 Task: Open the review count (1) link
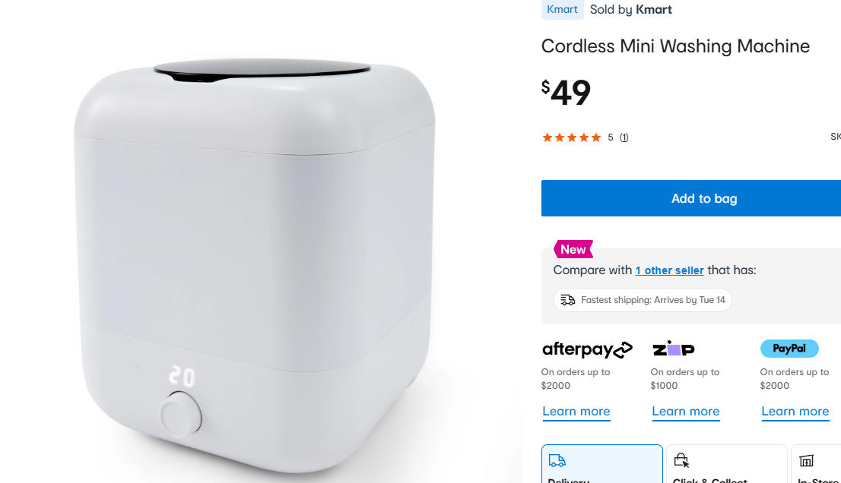(624, 137)
